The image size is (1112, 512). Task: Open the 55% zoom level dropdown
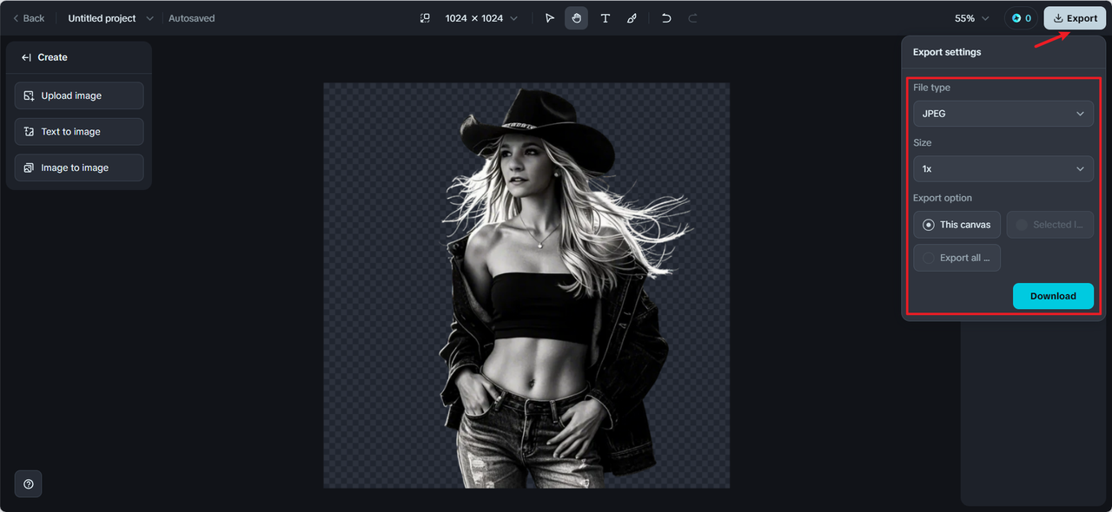click(x=972, y=18)
